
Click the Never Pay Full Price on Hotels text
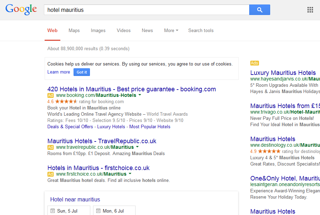282,118
